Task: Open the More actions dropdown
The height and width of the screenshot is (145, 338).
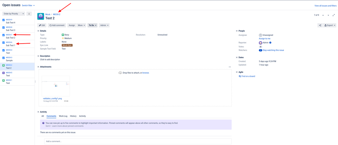Action: coord(82,25)
